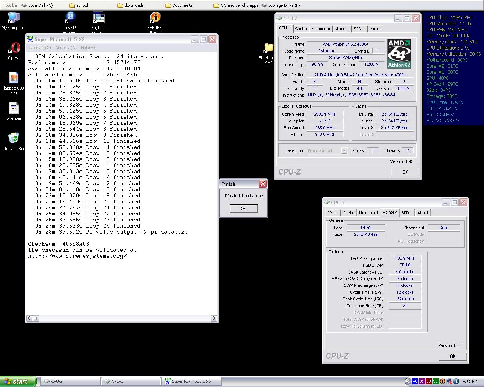
Task: Open the Calculate(C) menu in Super PI
Action: pos(39,48)
